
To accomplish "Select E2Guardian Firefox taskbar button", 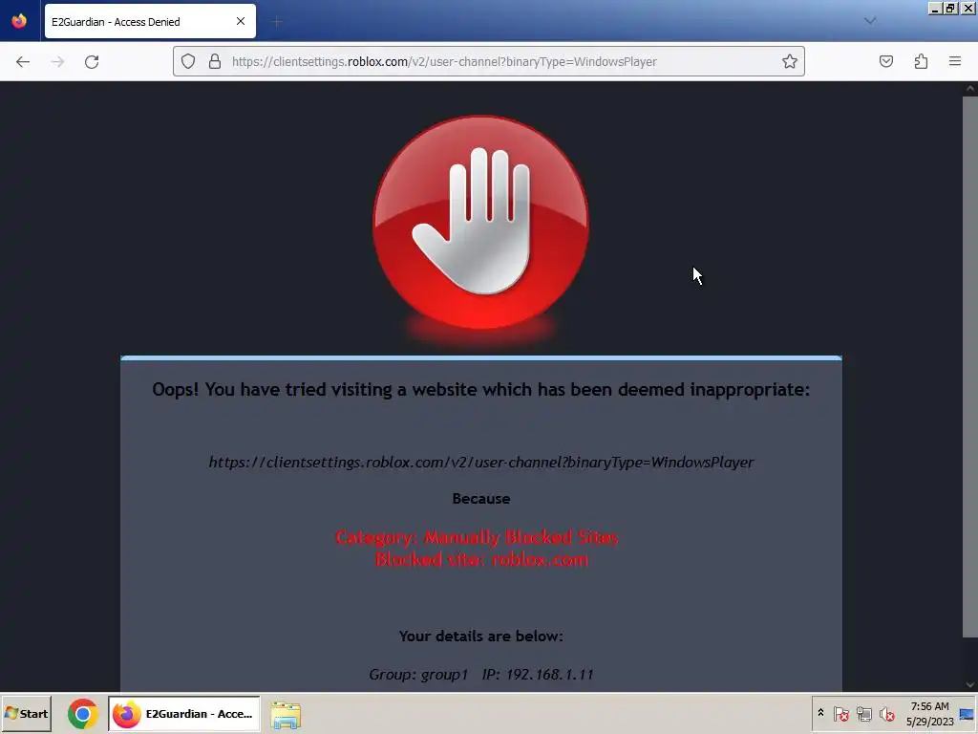I will click(x=184, y=713).
